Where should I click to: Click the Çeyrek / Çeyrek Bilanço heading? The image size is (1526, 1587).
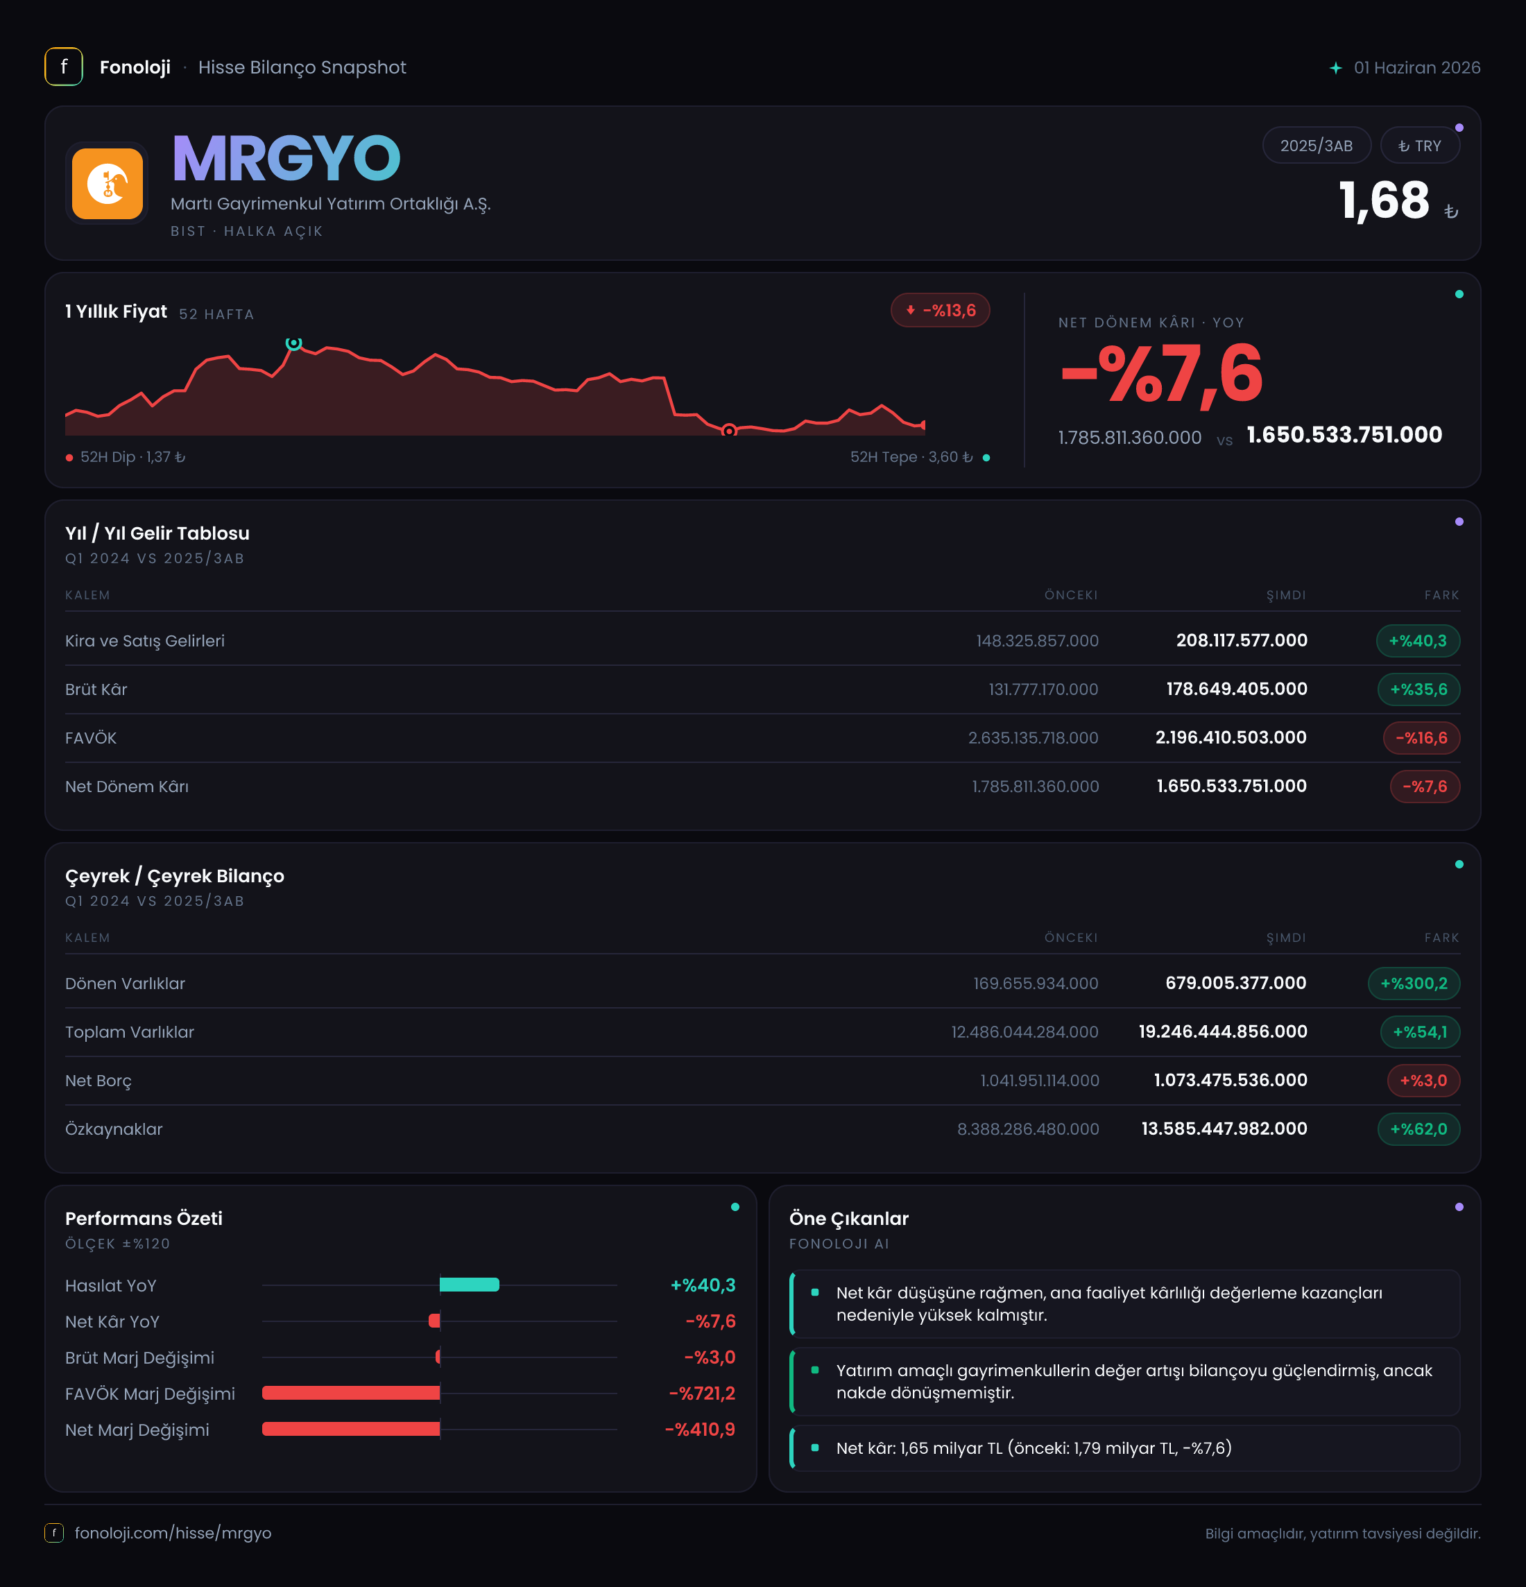point(174,876)
